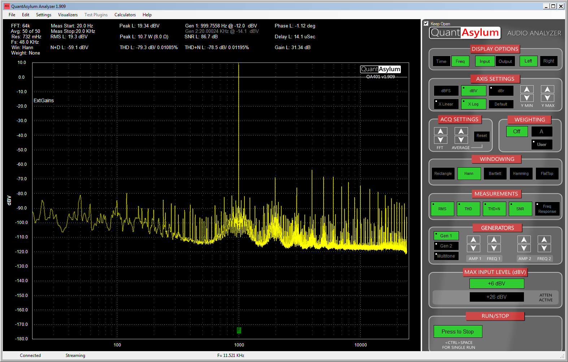Select dBr axis units
568x362 pixels.
[501, 91]
